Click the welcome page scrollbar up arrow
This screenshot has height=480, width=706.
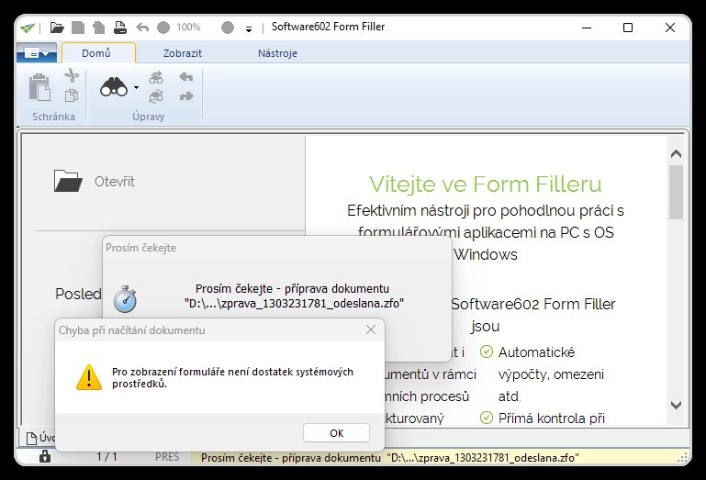[676, 153]
